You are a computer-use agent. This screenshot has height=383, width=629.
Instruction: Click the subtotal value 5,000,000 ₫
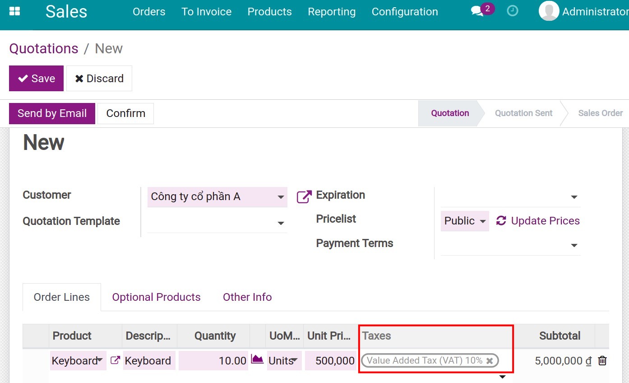point(563,361)
